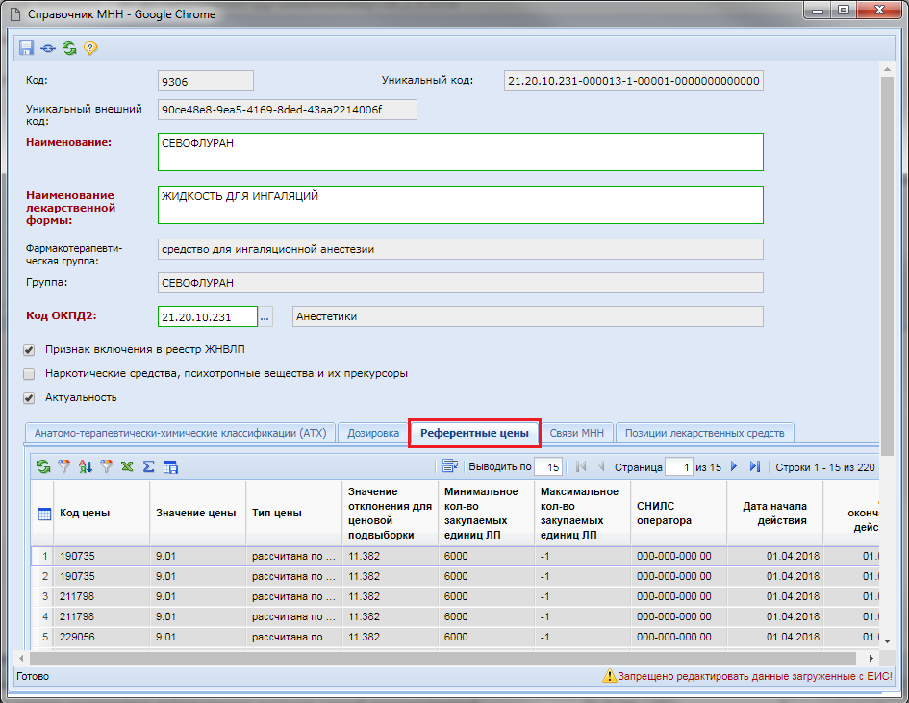909x703 pixels.
Task: Enable the Наркотические средства checkbox
Action: tap(29, 373)
